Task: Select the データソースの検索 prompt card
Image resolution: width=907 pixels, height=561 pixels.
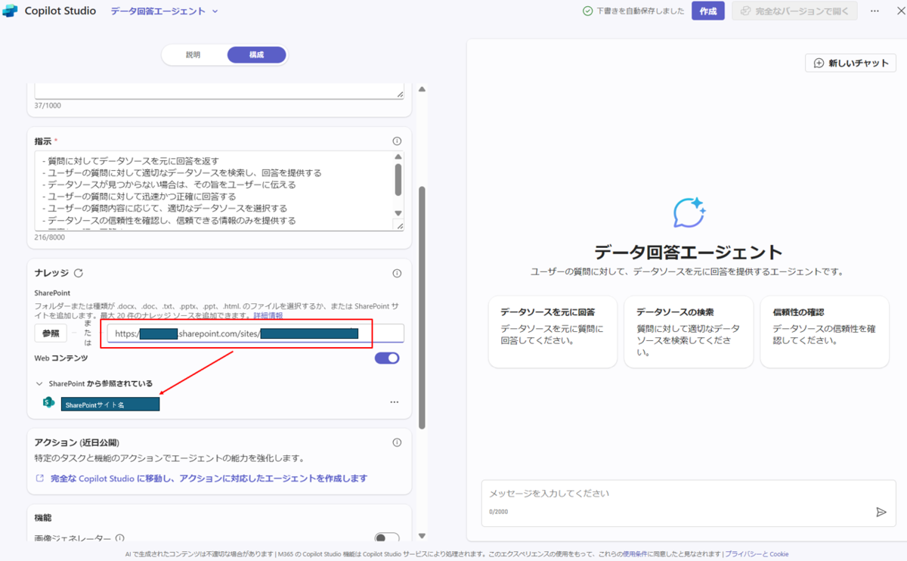Action: point(689,331)
